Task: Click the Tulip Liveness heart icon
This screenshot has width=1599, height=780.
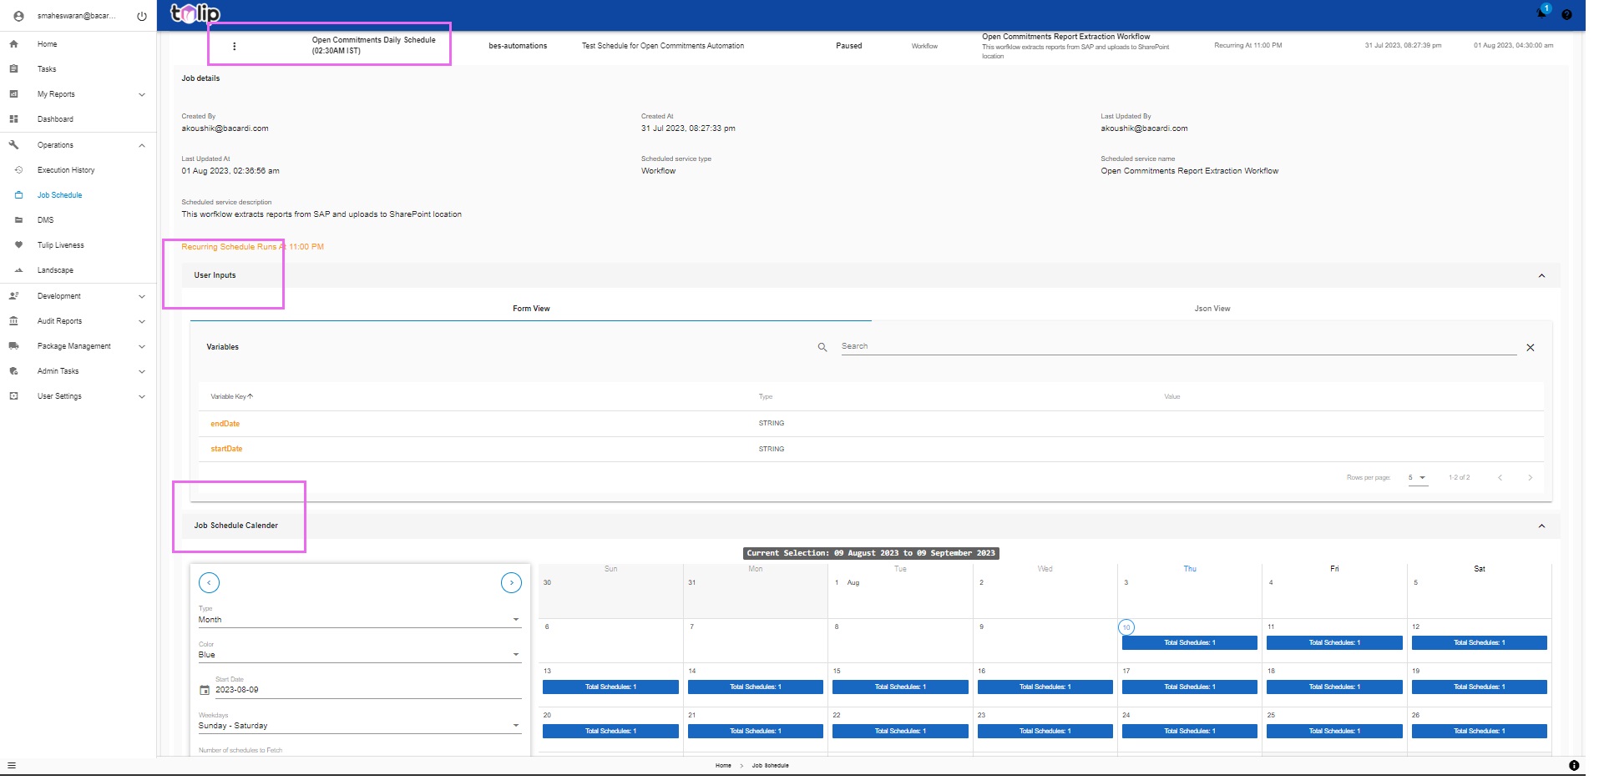Action: coord(18,245)
